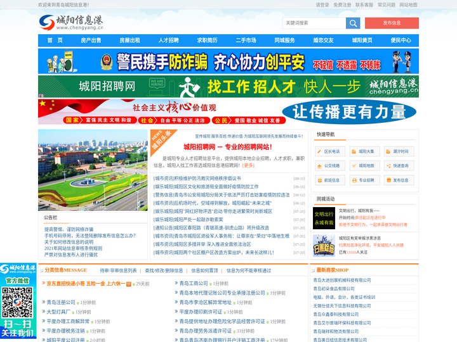Image resolution: width=457 pixels, height=342 pixels.
Task: Open listing 京东直招快递小哥 五险一金
Action: [86, 284]
